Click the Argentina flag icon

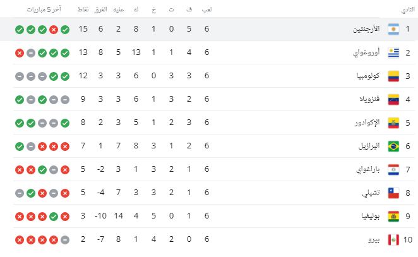[393, 30]
